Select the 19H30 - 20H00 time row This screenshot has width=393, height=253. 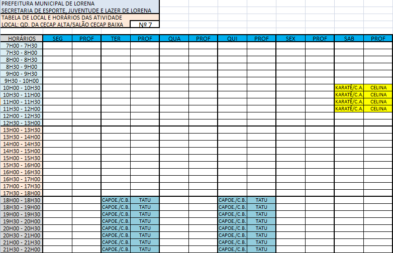point(22,221)
